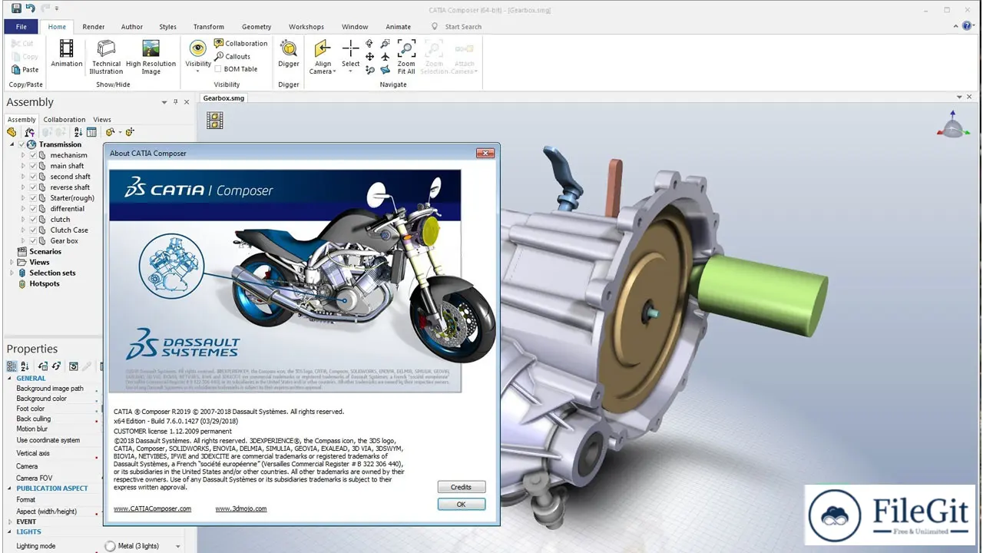Viewport: 983px width, 553px height.
Task: Toggle visibility checkbox for second shaft
Action: pyautogui.click(x=33, y=177)
